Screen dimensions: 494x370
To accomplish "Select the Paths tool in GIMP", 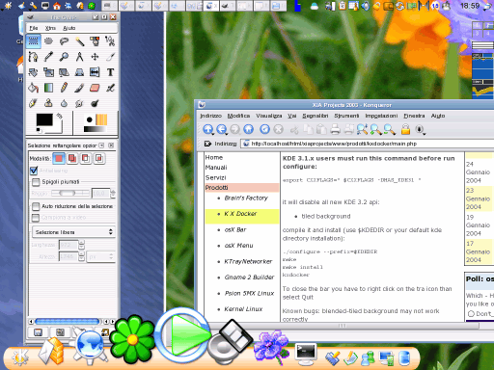I will click(x=34, y=57).
